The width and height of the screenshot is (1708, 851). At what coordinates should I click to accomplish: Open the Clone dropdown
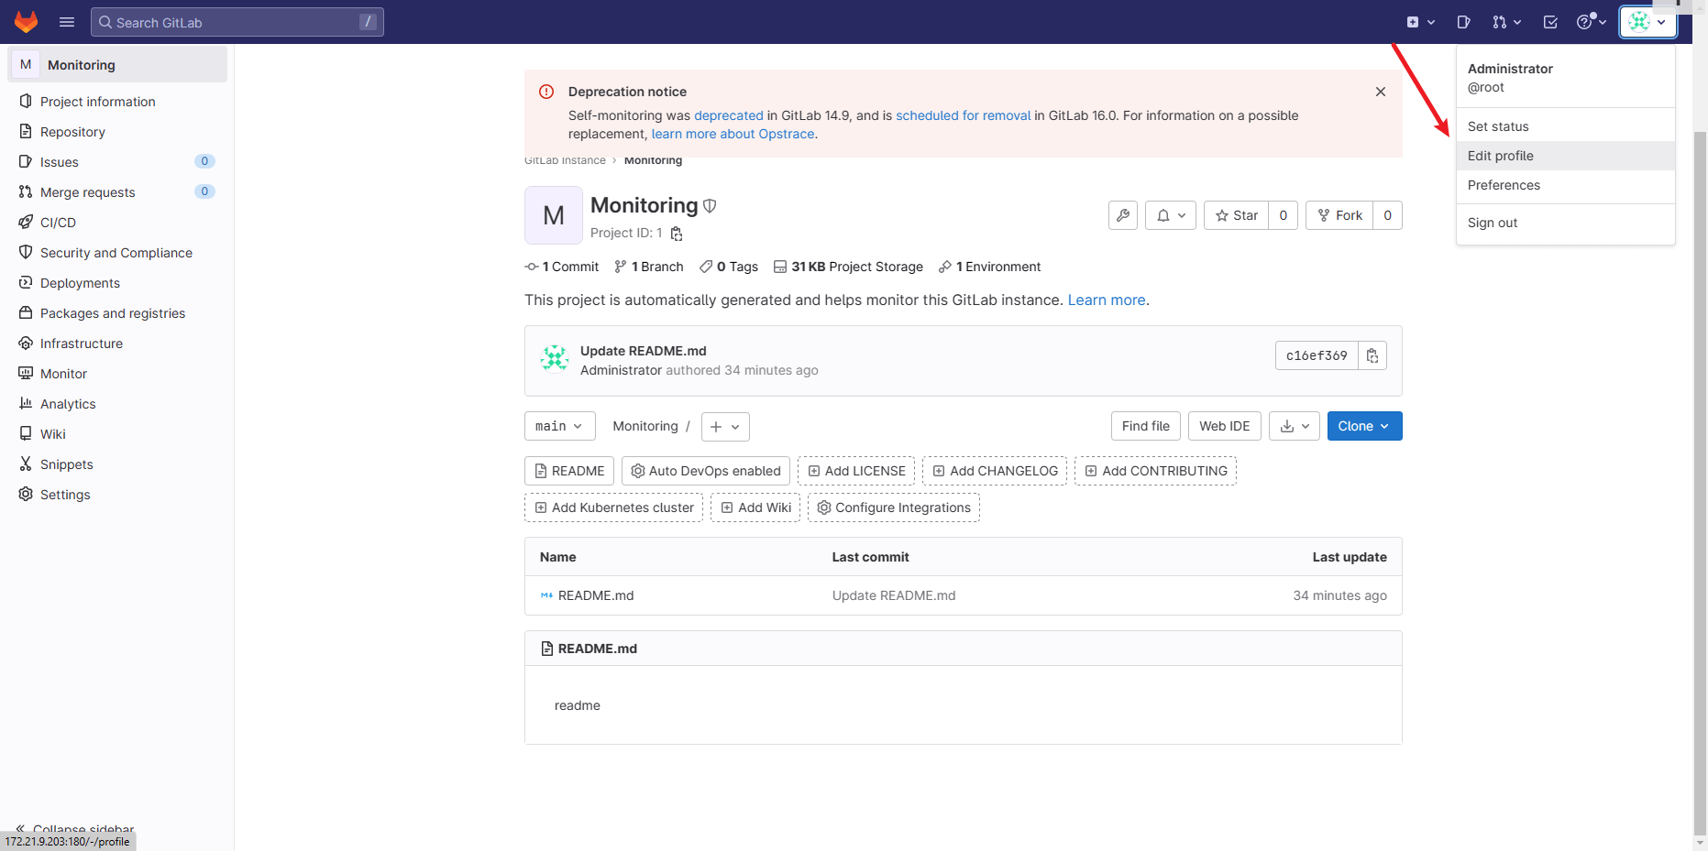point(1363,426)
